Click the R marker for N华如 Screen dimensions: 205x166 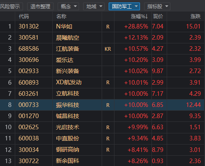(108, 27)
